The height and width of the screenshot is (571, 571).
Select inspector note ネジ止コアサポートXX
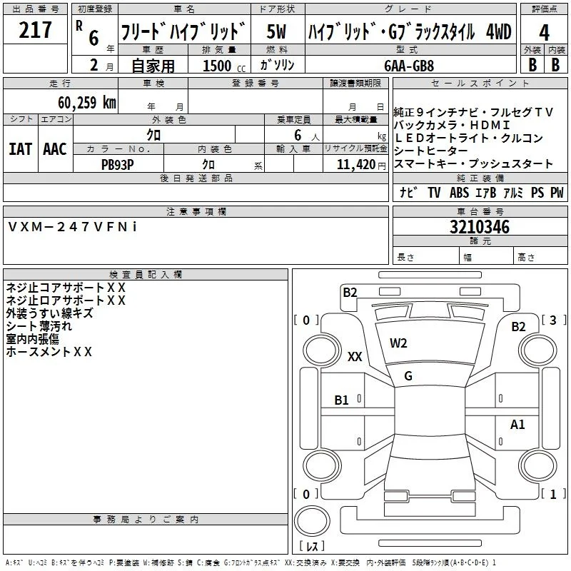[66, 288]
